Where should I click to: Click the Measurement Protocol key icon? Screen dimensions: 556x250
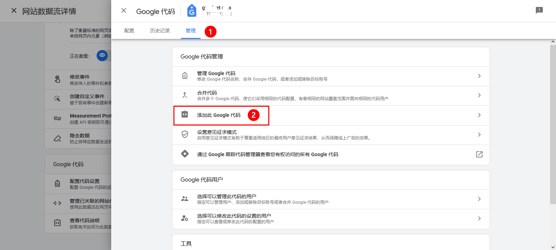coord(57,119)
